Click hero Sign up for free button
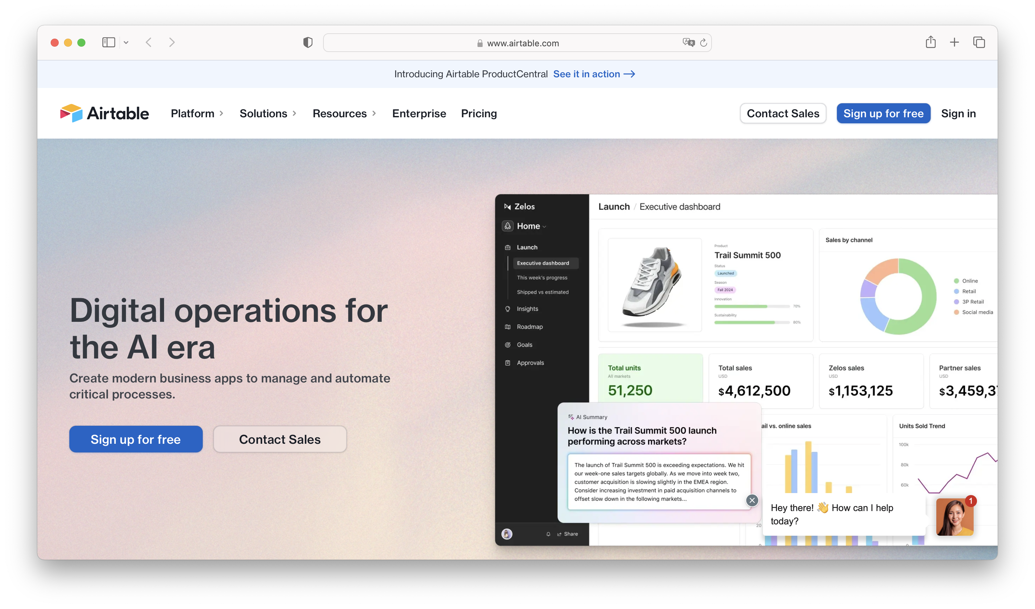1035x609 pixels. tap(136, 439)
